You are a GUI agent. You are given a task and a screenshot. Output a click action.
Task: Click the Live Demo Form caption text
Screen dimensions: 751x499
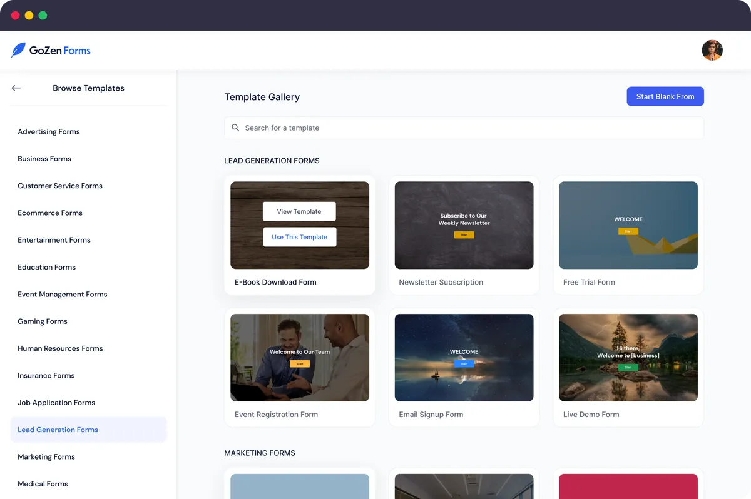point(591,415)
